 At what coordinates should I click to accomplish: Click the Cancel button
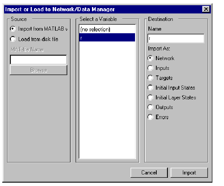(149, 173)
